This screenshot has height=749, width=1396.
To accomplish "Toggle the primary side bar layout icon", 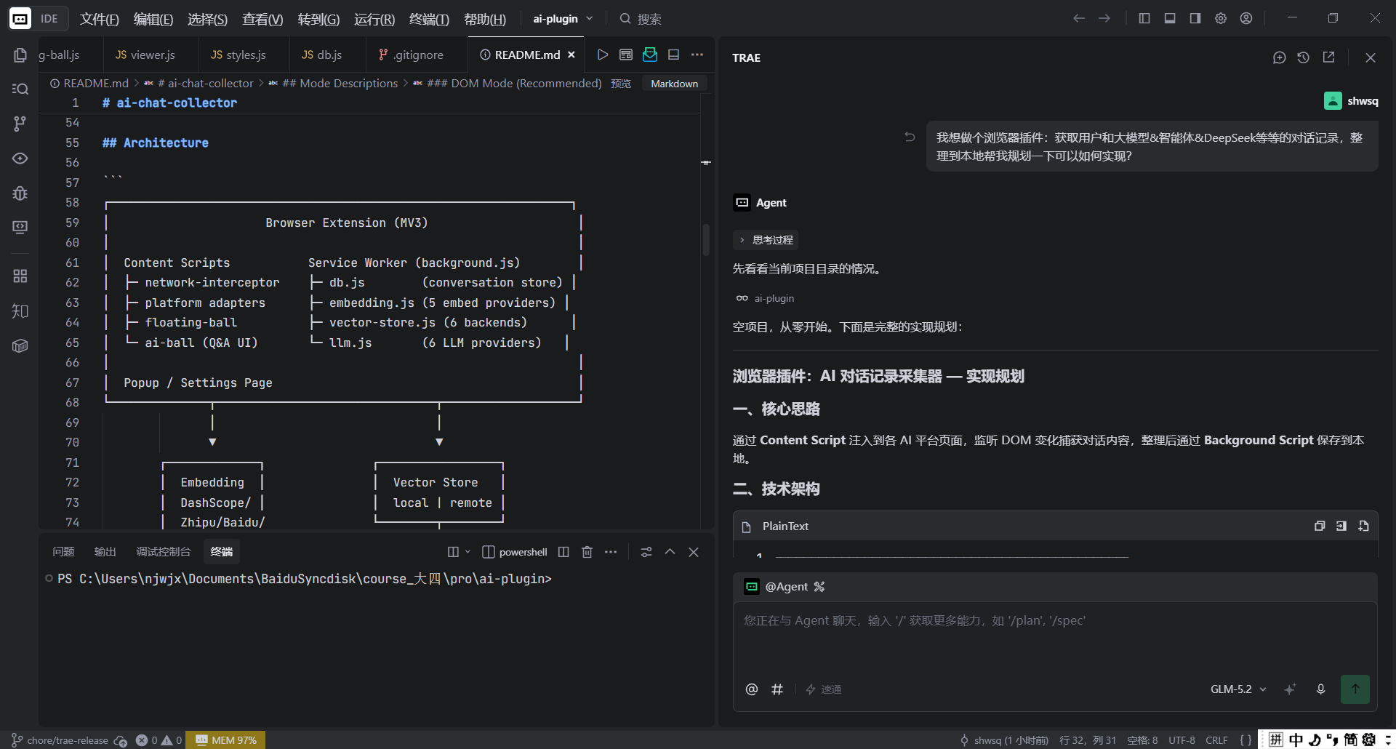I will 1144,18.
